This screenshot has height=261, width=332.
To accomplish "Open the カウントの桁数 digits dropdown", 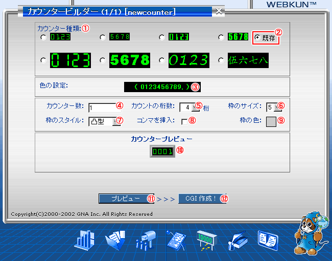I will click(196, 107).
